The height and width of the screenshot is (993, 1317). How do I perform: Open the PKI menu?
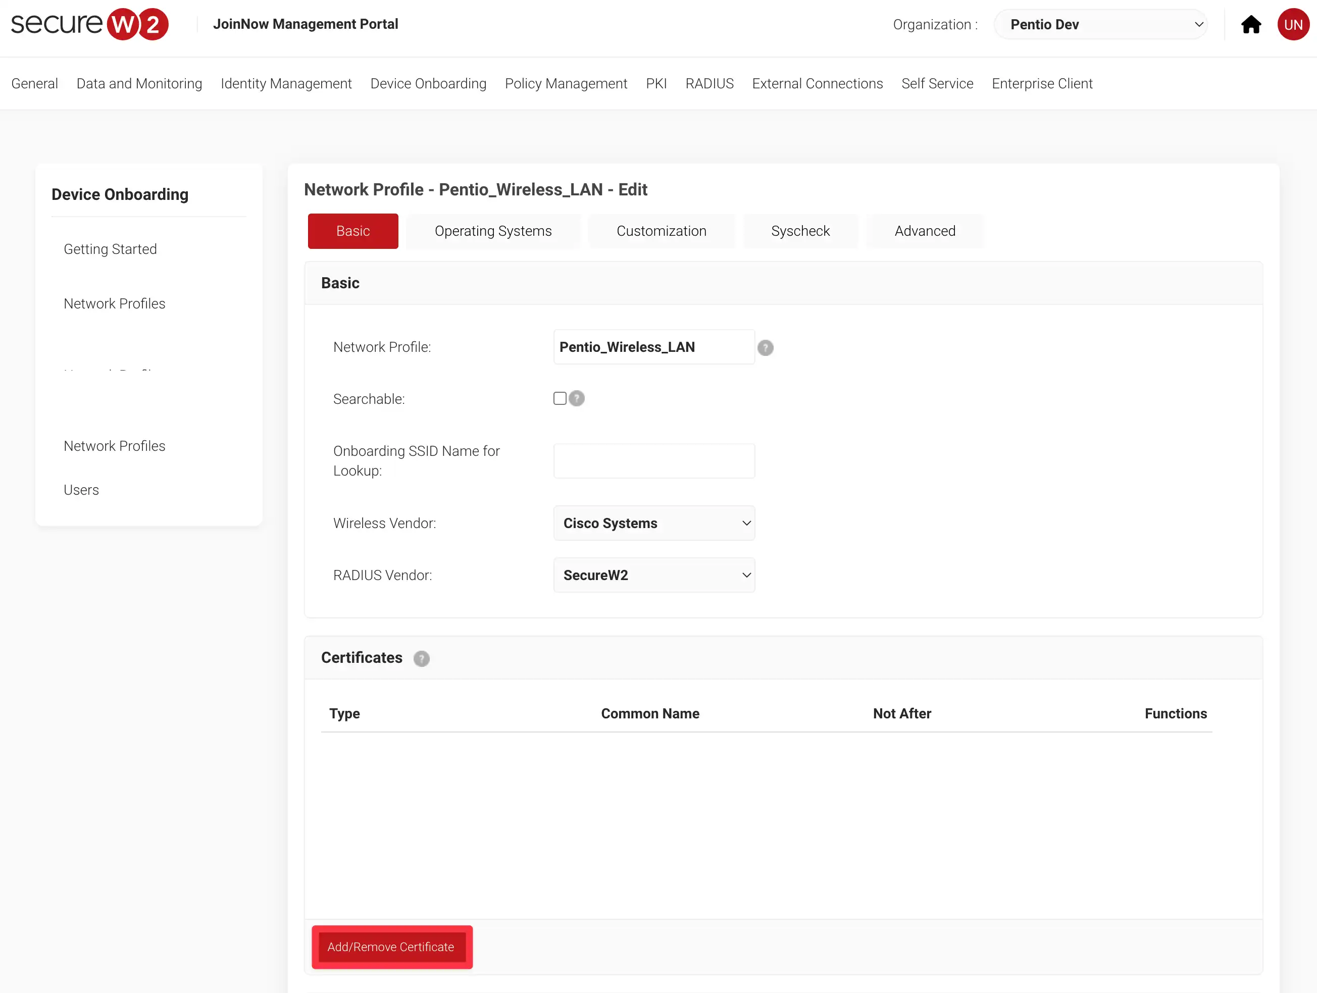point(656,83)
